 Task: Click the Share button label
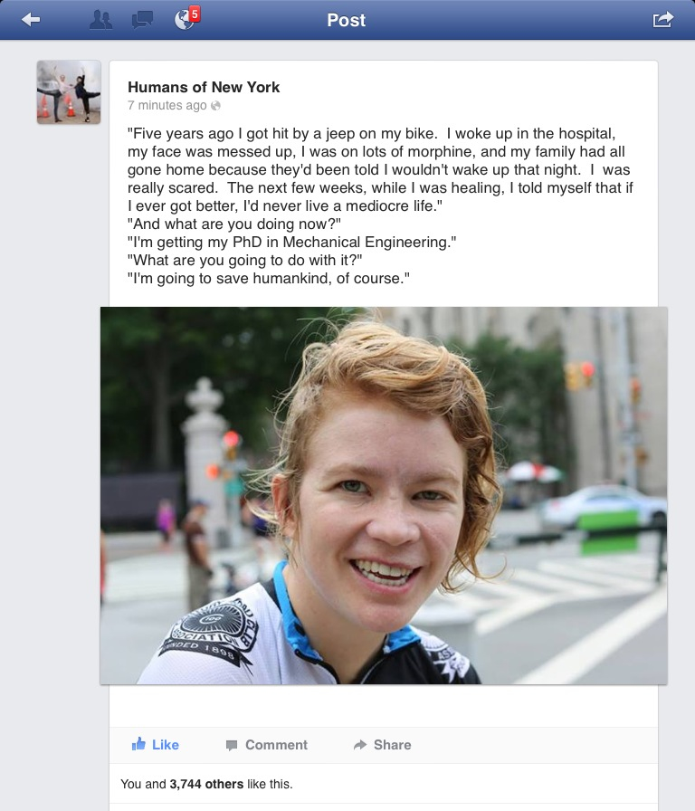393,745
